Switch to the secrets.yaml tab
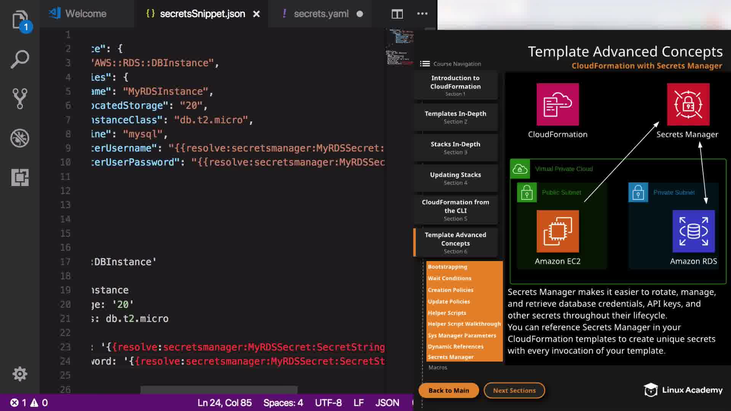731x411 pixels. click(321, 14)
